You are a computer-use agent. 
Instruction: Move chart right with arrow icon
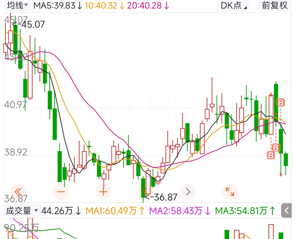click(188, 192)
